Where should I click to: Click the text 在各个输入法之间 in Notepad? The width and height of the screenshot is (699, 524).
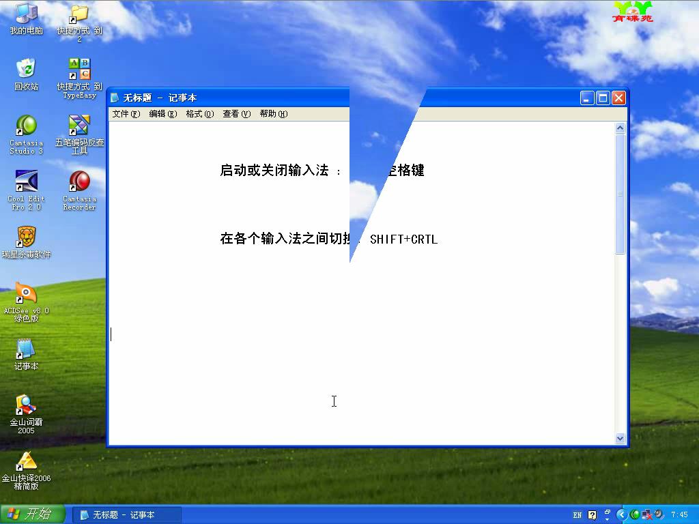click(274, 239)
